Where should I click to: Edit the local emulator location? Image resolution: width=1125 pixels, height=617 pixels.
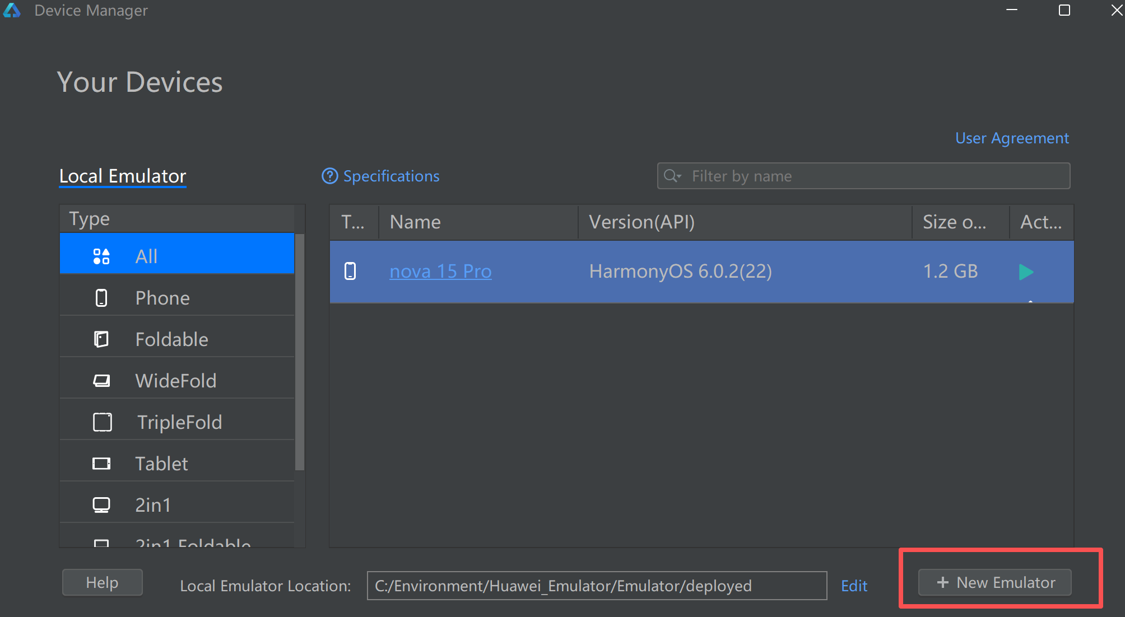tap(854, 586)
